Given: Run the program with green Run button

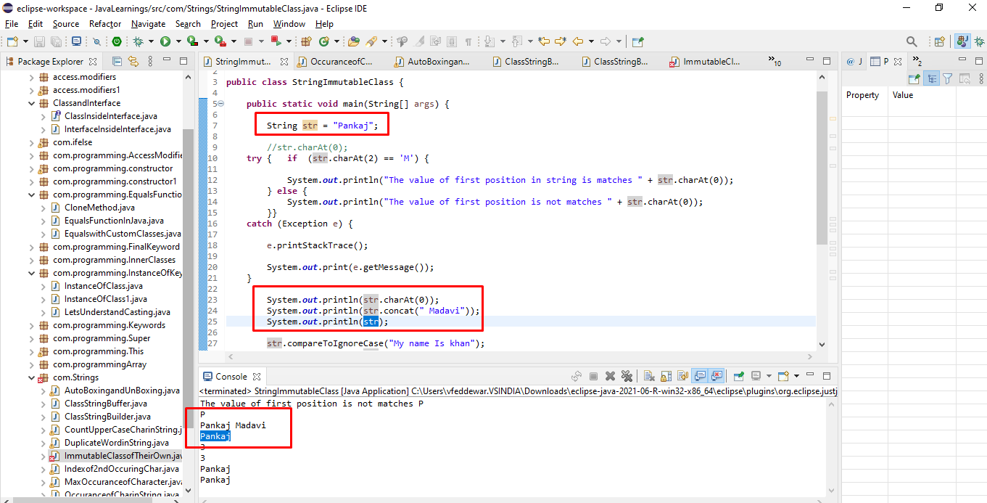Looking at the screenshot, I should [x=165, y=42].
